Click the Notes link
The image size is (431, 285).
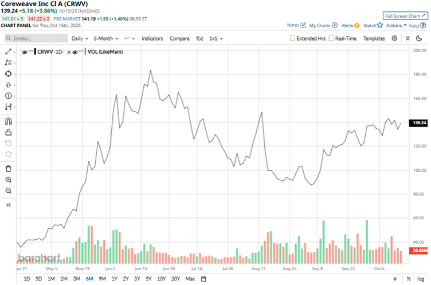[x=293, y=25]
